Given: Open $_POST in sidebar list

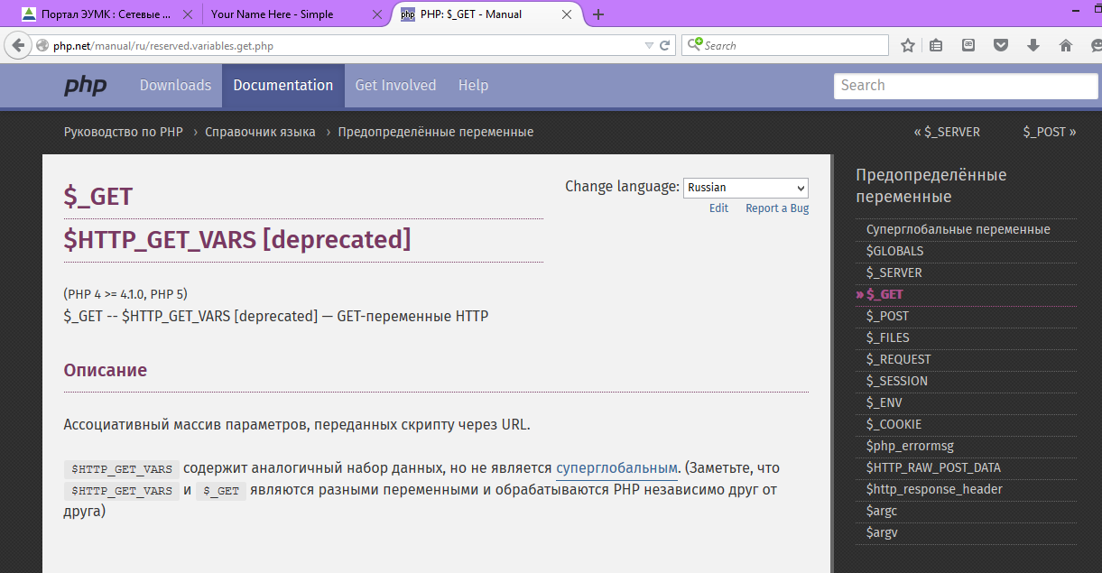Looking at the screenshot, I should [x=887, y=316].
